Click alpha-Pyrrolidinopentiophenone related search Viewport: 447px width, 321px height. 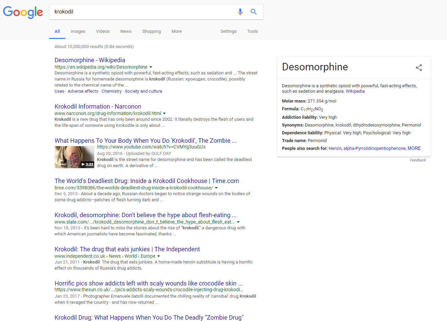tap(374, 148)
